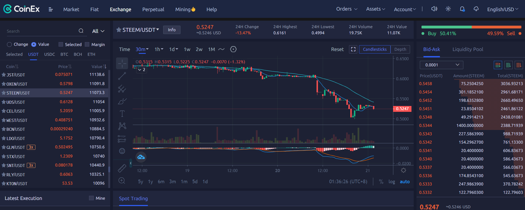Click the Info button
This screenshot has height=210, width=525.
coord(172,30)
